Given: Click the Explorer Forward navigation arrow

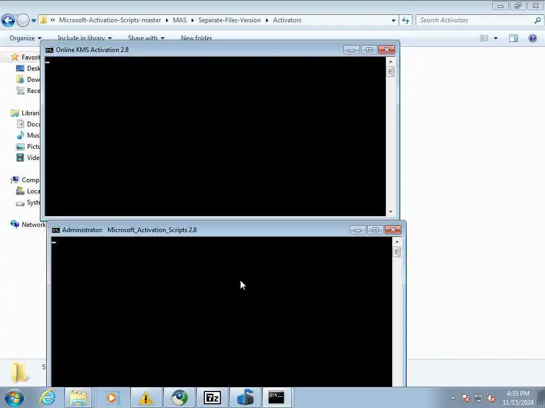Looking at the screenshot, I should (23, 20).
